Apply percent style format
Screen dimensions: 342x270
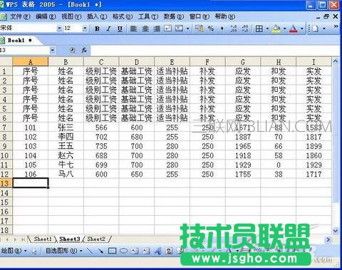click(210, 28)
